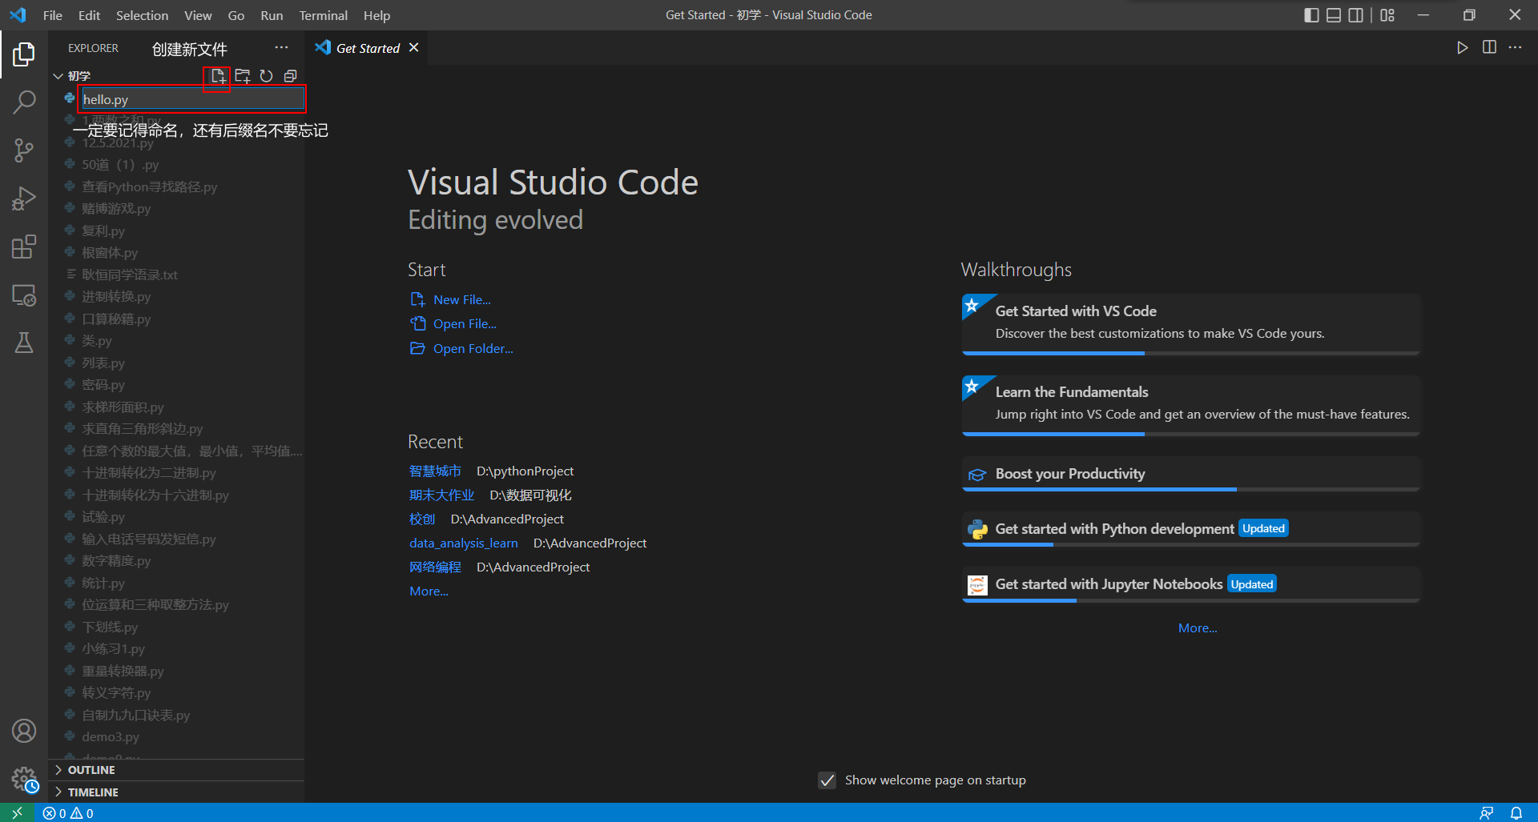Open explorer Views and More Actions ellipsis
The height and width of the screenshot is (822, 1538).
click(281, 48)
